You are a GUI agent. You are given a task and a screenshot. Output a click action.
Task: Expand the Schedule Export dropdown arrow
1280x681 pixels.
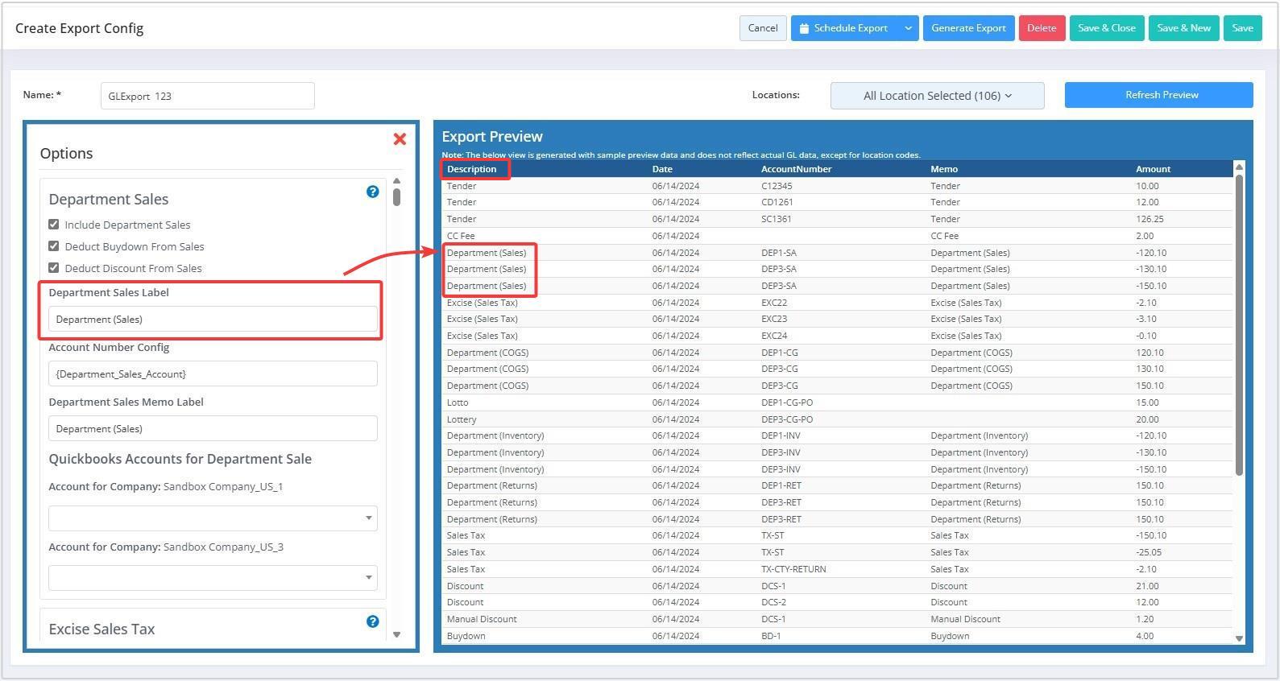908,28
